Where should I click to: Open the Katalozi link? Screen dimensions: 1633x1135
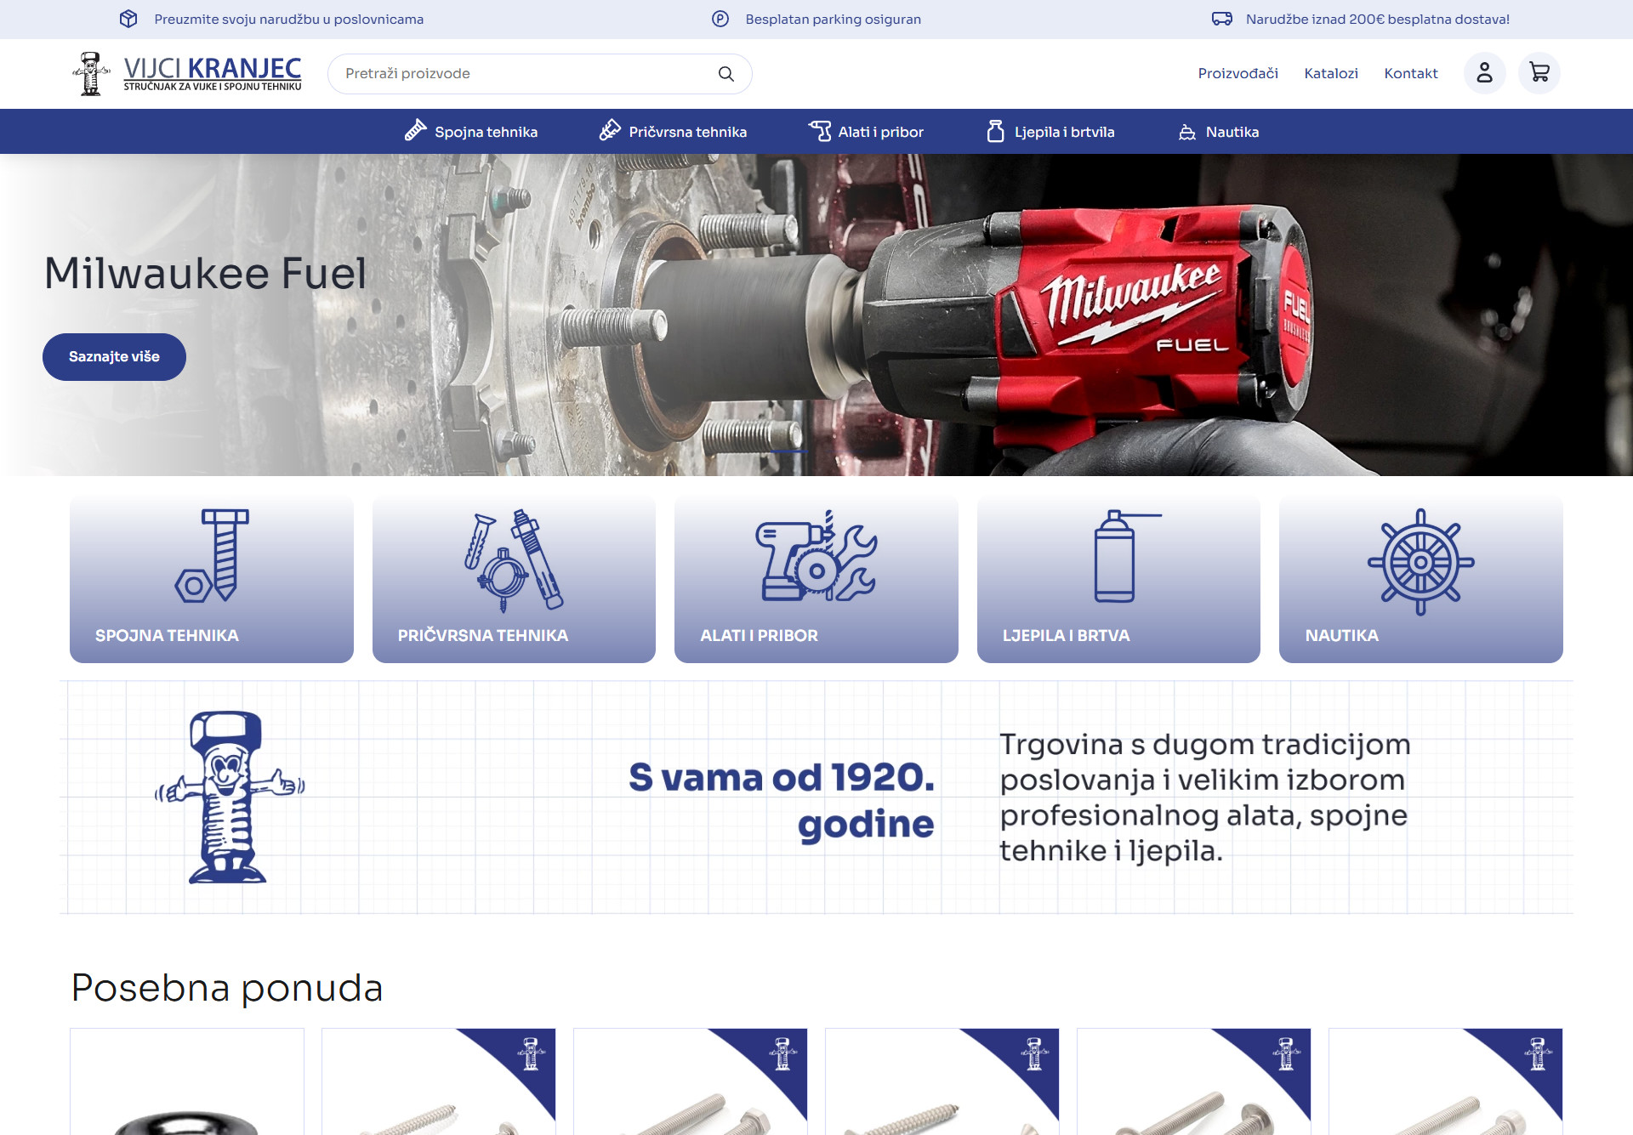[x=1330, y=74]
